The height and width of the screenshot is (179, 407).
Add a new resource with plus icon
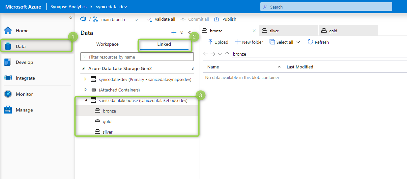coord(174,33)
